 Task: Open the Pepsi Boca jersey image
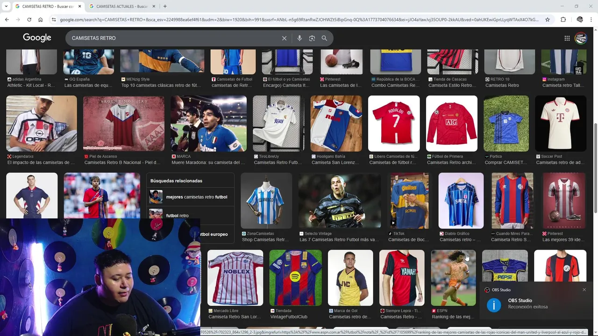point(505,266)
